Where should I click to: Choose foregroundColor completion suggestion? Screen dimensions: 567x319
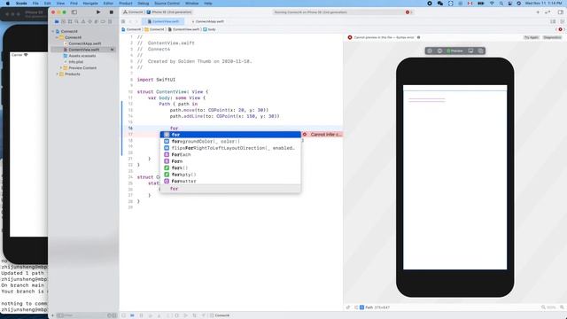pyautogui.click(x=230, y=142)
